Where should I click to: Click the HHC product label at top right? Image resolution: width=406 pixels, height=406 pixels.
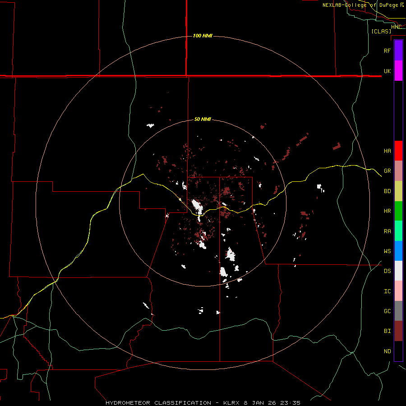click(396, 27)
